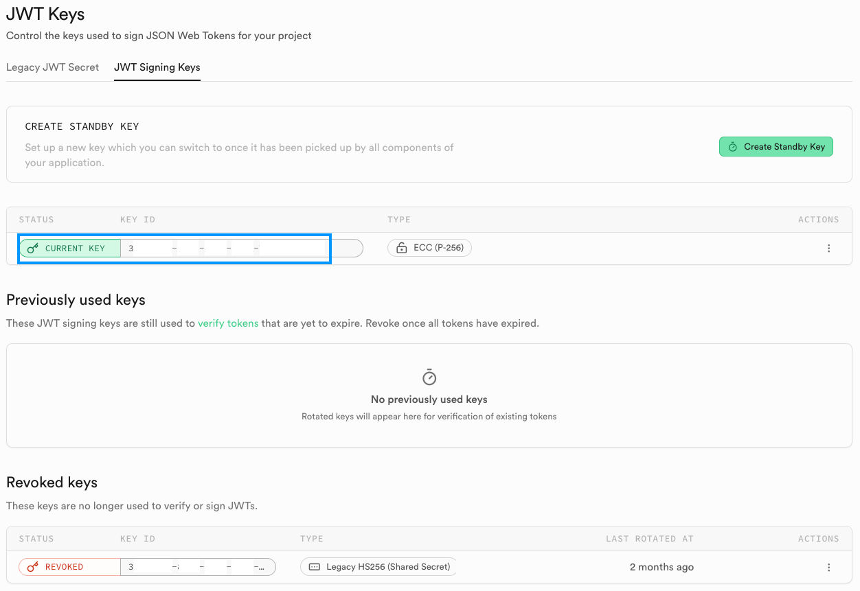This screenshot has width=860, height=591.
Task: Click the REVOKED status label
Action: pyautogui.click(x=64, y=567)
